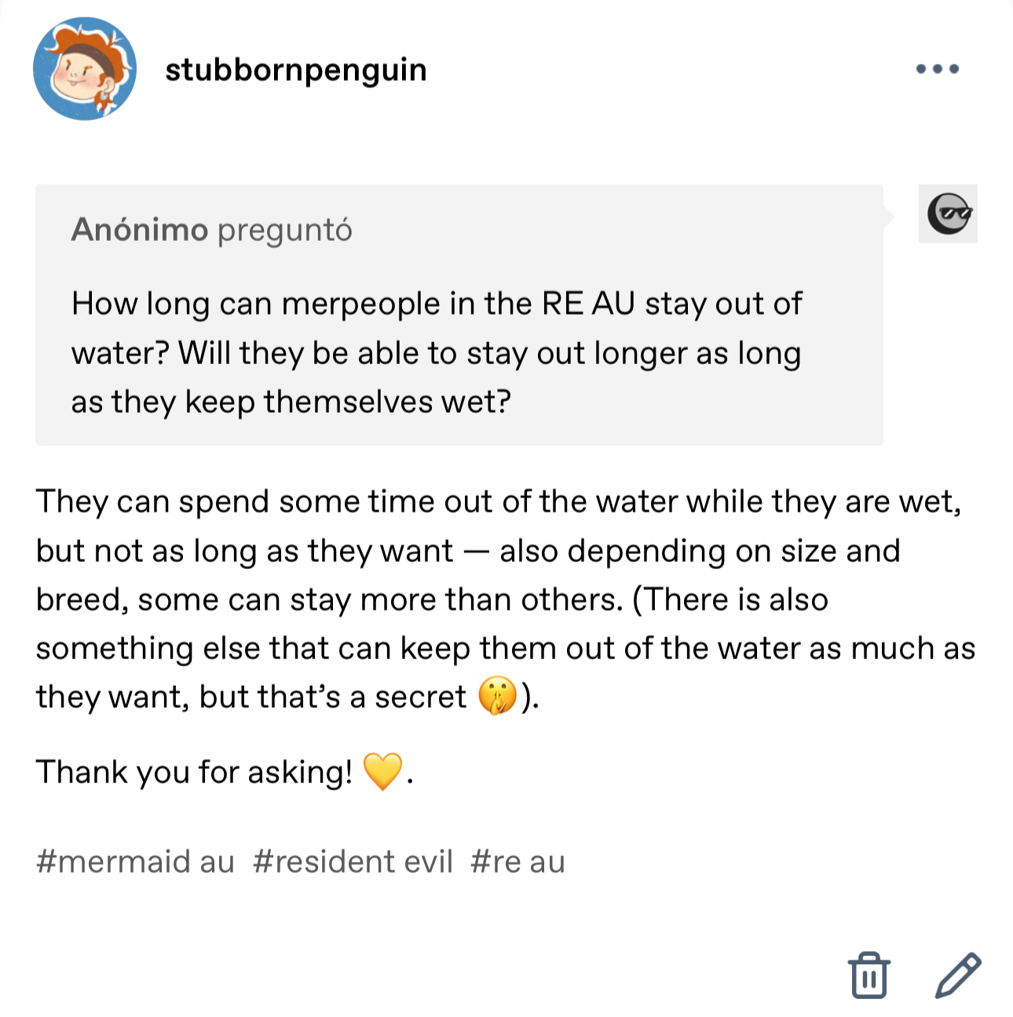Open the #mermaid au tag
The width and height of the screenshot is (1013, 1017).
click(135, 862)
